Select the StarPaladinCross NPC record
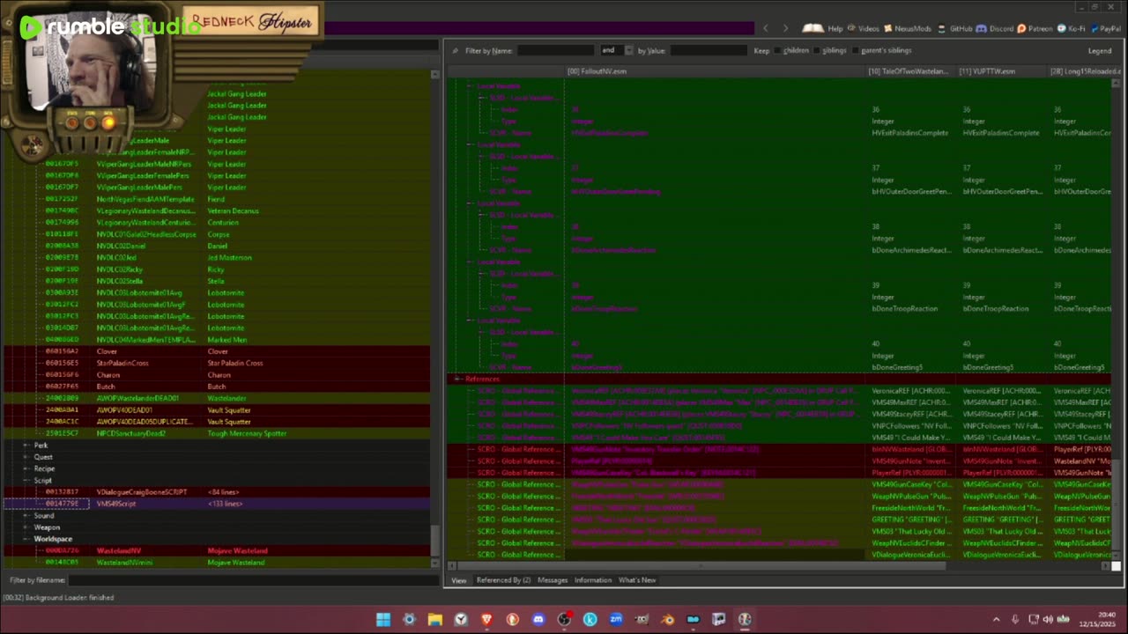The image size is (1128, 634). [218, 363]
